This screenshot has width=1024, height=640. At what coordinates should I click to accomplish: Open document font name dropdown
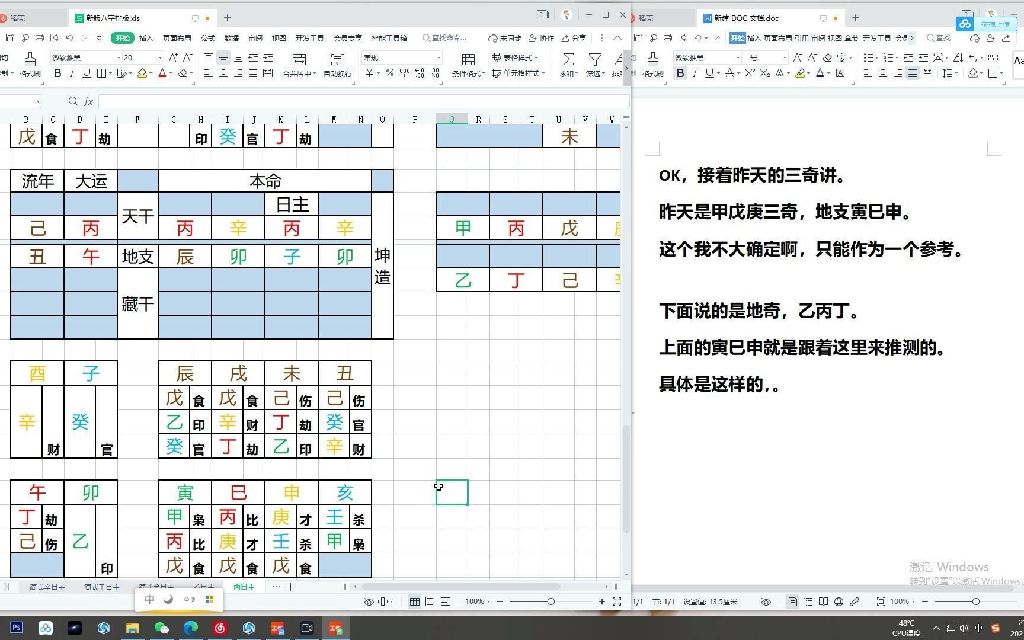738,57
